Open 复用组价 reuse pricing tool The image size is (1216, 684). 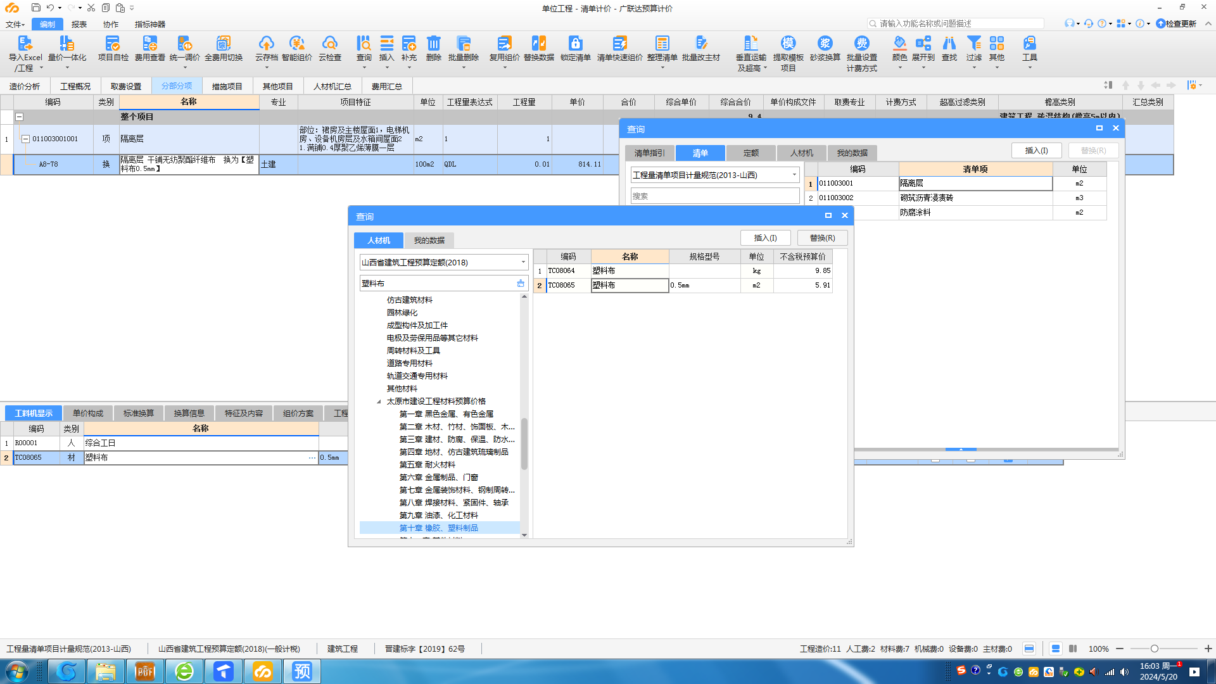(504, 49)
